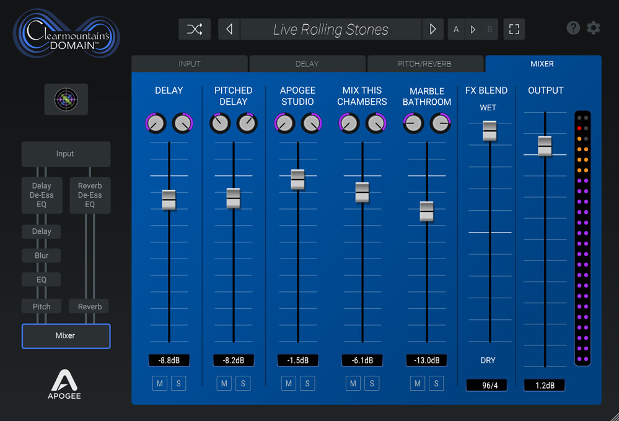
Task: Select preset slot A
Action: click(457, 29)
